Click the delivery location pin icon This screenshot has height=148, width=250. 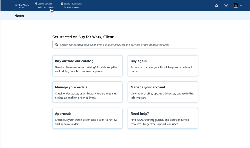coord(36,4)
